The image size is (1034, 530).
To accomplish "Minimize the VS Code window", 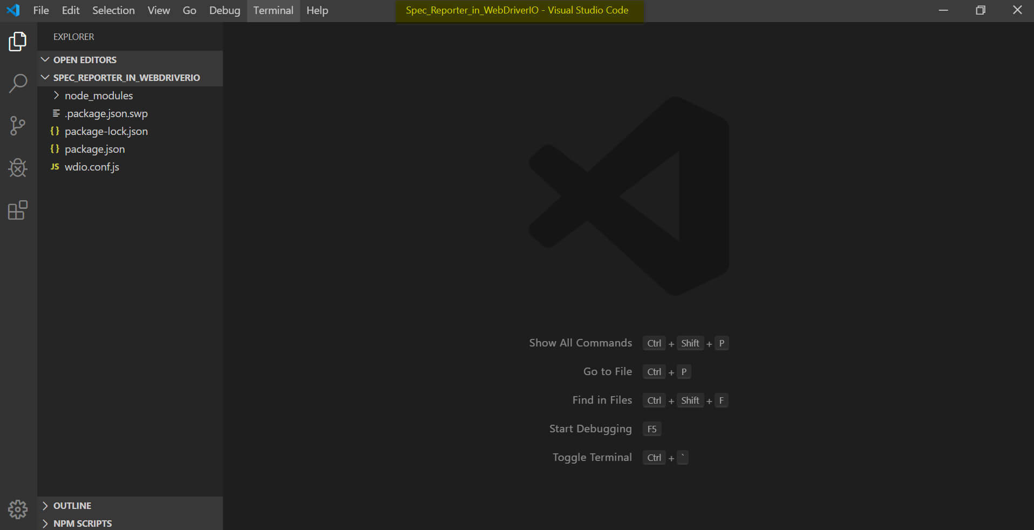I will pyautogui.click(x=943, y=10).
